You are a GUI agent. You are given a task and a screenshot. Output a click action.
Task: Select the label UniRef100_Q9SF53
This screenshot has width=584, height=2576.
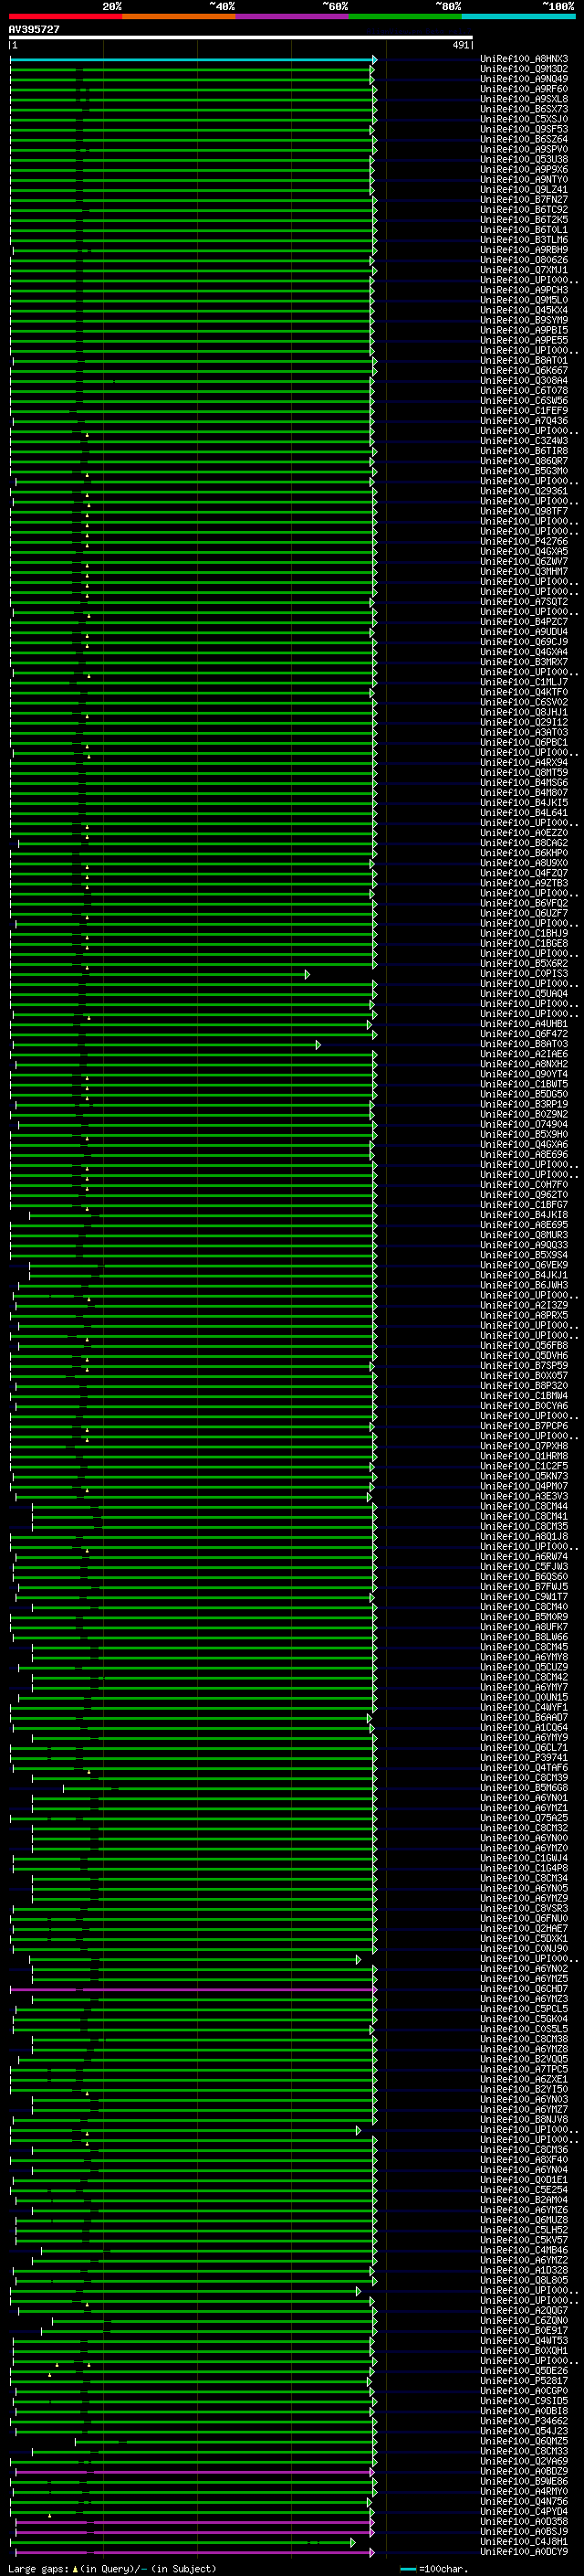tap(524, 129)
